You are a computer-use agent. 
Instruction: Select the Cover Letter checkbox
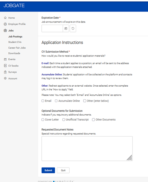(43, 119)
